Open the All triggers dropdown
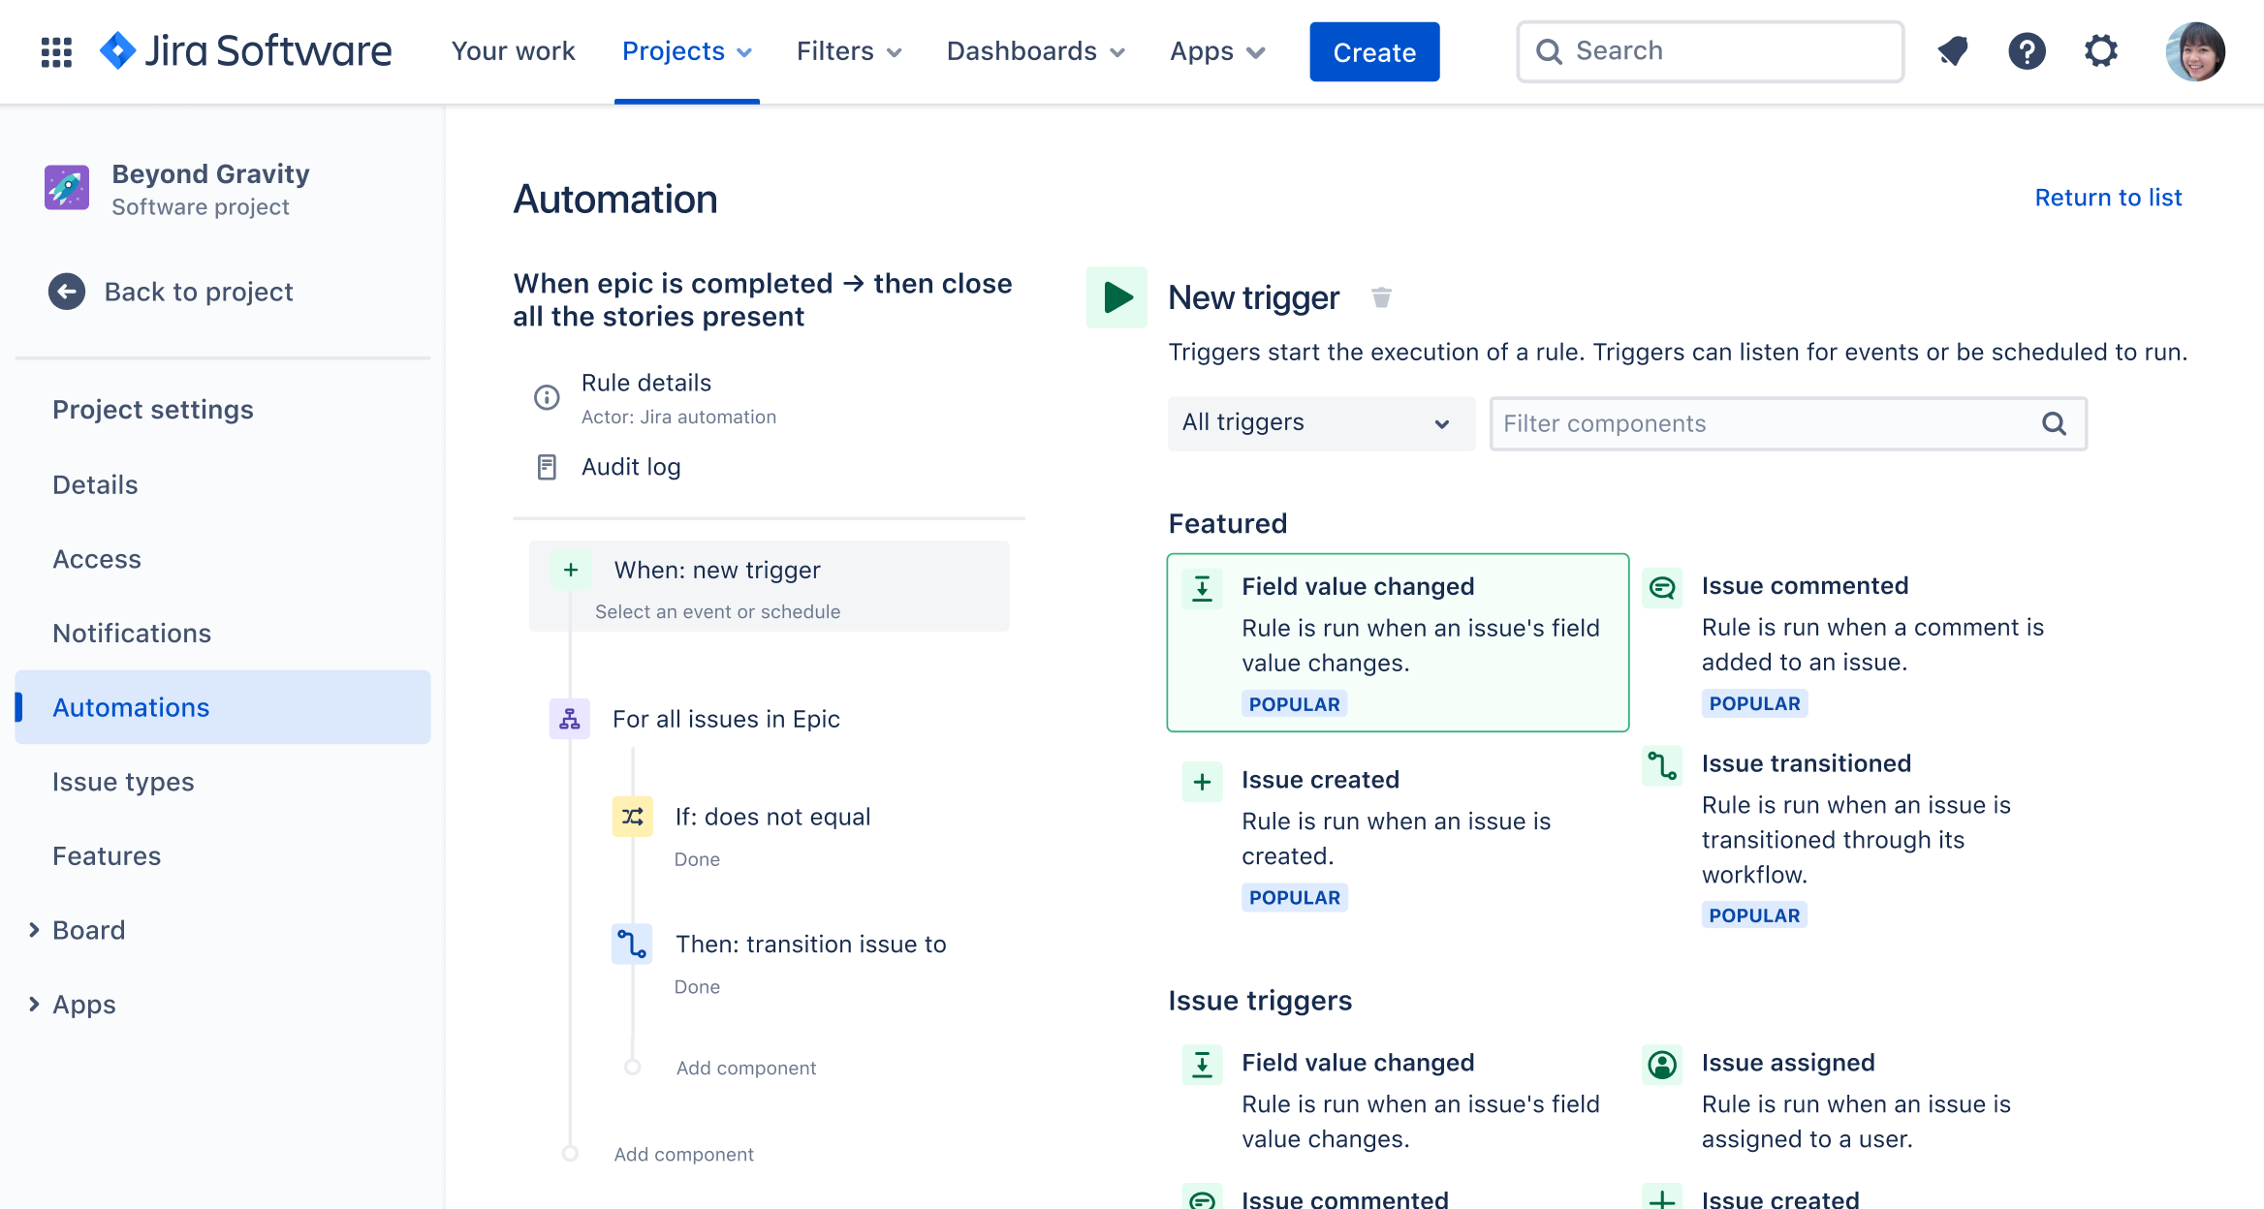Image resolution: width=2264 pixels, height=1209 pixels. (x=1320, y=423)
